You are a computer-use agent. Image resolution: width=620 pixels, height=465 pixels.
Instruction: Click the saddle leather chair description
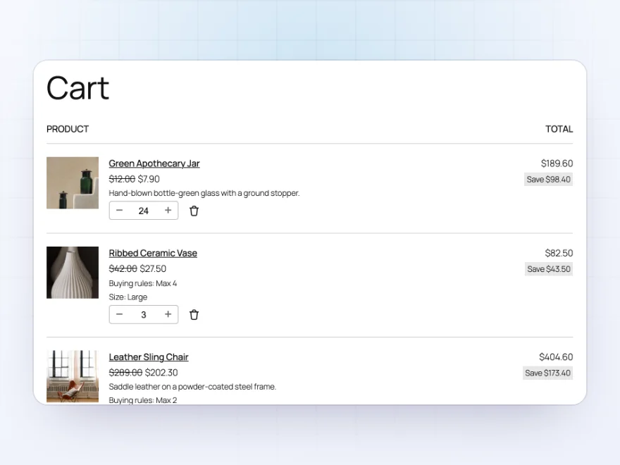(x=192, y=386)
